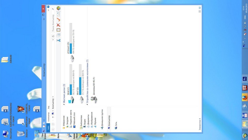Click the scissors (cut) toolbar icon
Viewport: 248px width, 140px height.
pos(58,41)
